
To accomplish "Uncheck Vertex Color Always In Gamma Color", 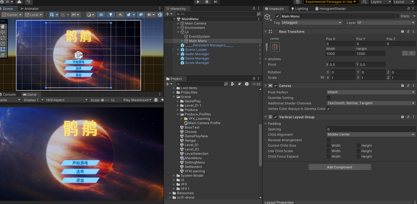I will (x=328, y=109).
